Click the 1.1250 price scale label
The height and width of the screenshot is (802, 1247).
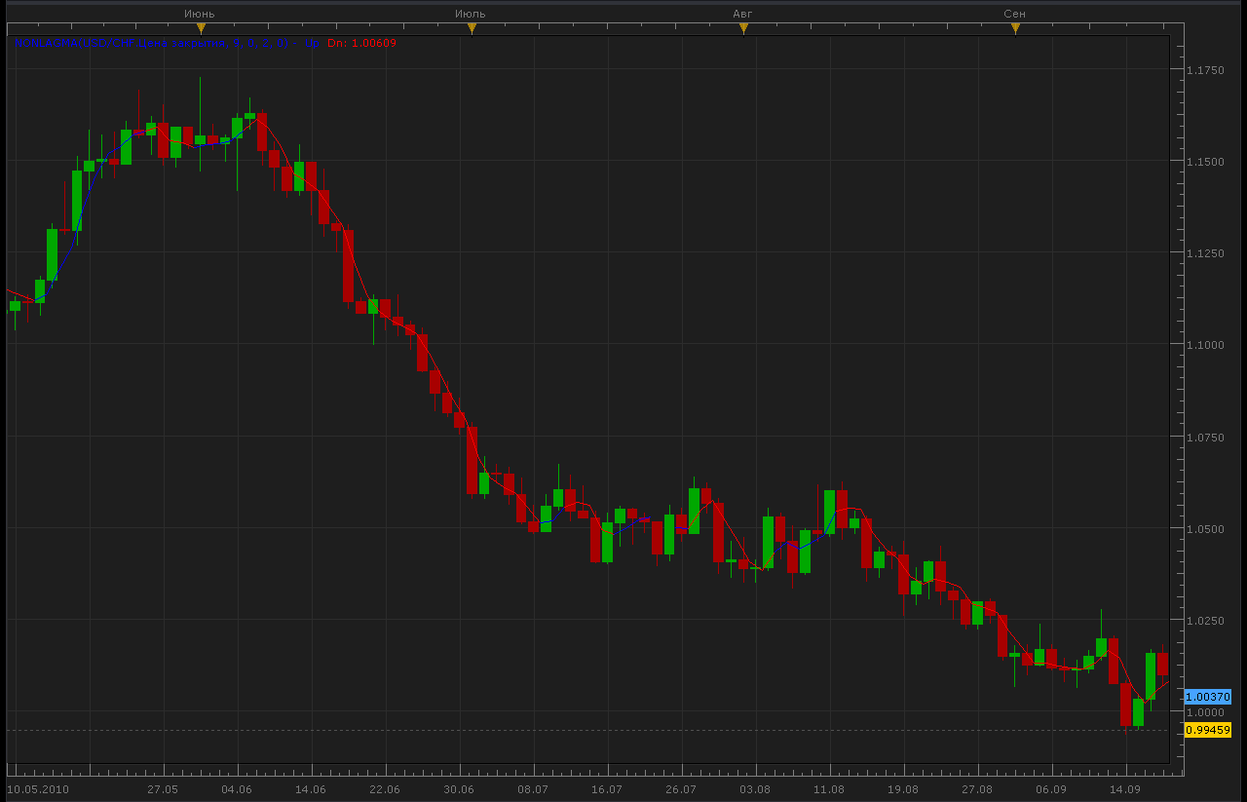click(1205, 253)
